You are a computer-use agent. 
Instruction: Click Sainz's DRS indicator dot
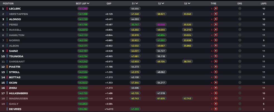(x=240, y=51)
